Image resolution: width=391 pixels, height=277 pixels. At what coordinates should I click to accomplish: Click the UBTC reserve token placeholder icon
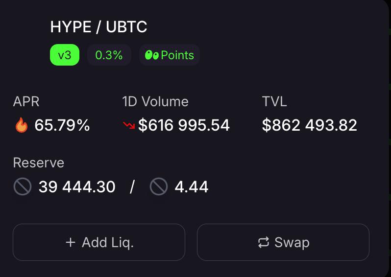coord(159,186)
